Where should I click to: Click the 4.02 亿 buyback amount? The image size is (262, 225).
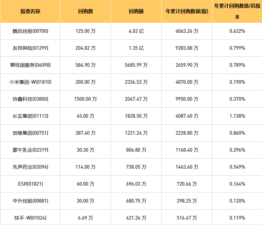click(136, 31)
